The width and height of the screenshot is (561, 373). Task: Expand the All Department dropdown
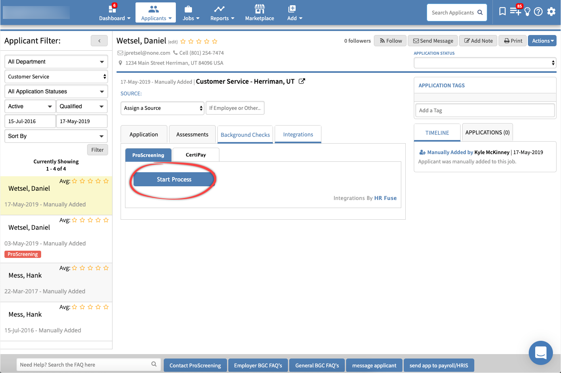point(56,62)
